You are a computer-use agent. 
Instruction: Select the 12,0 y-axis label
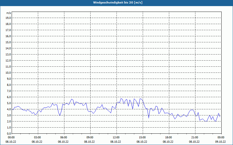click(x=8, y=60)
